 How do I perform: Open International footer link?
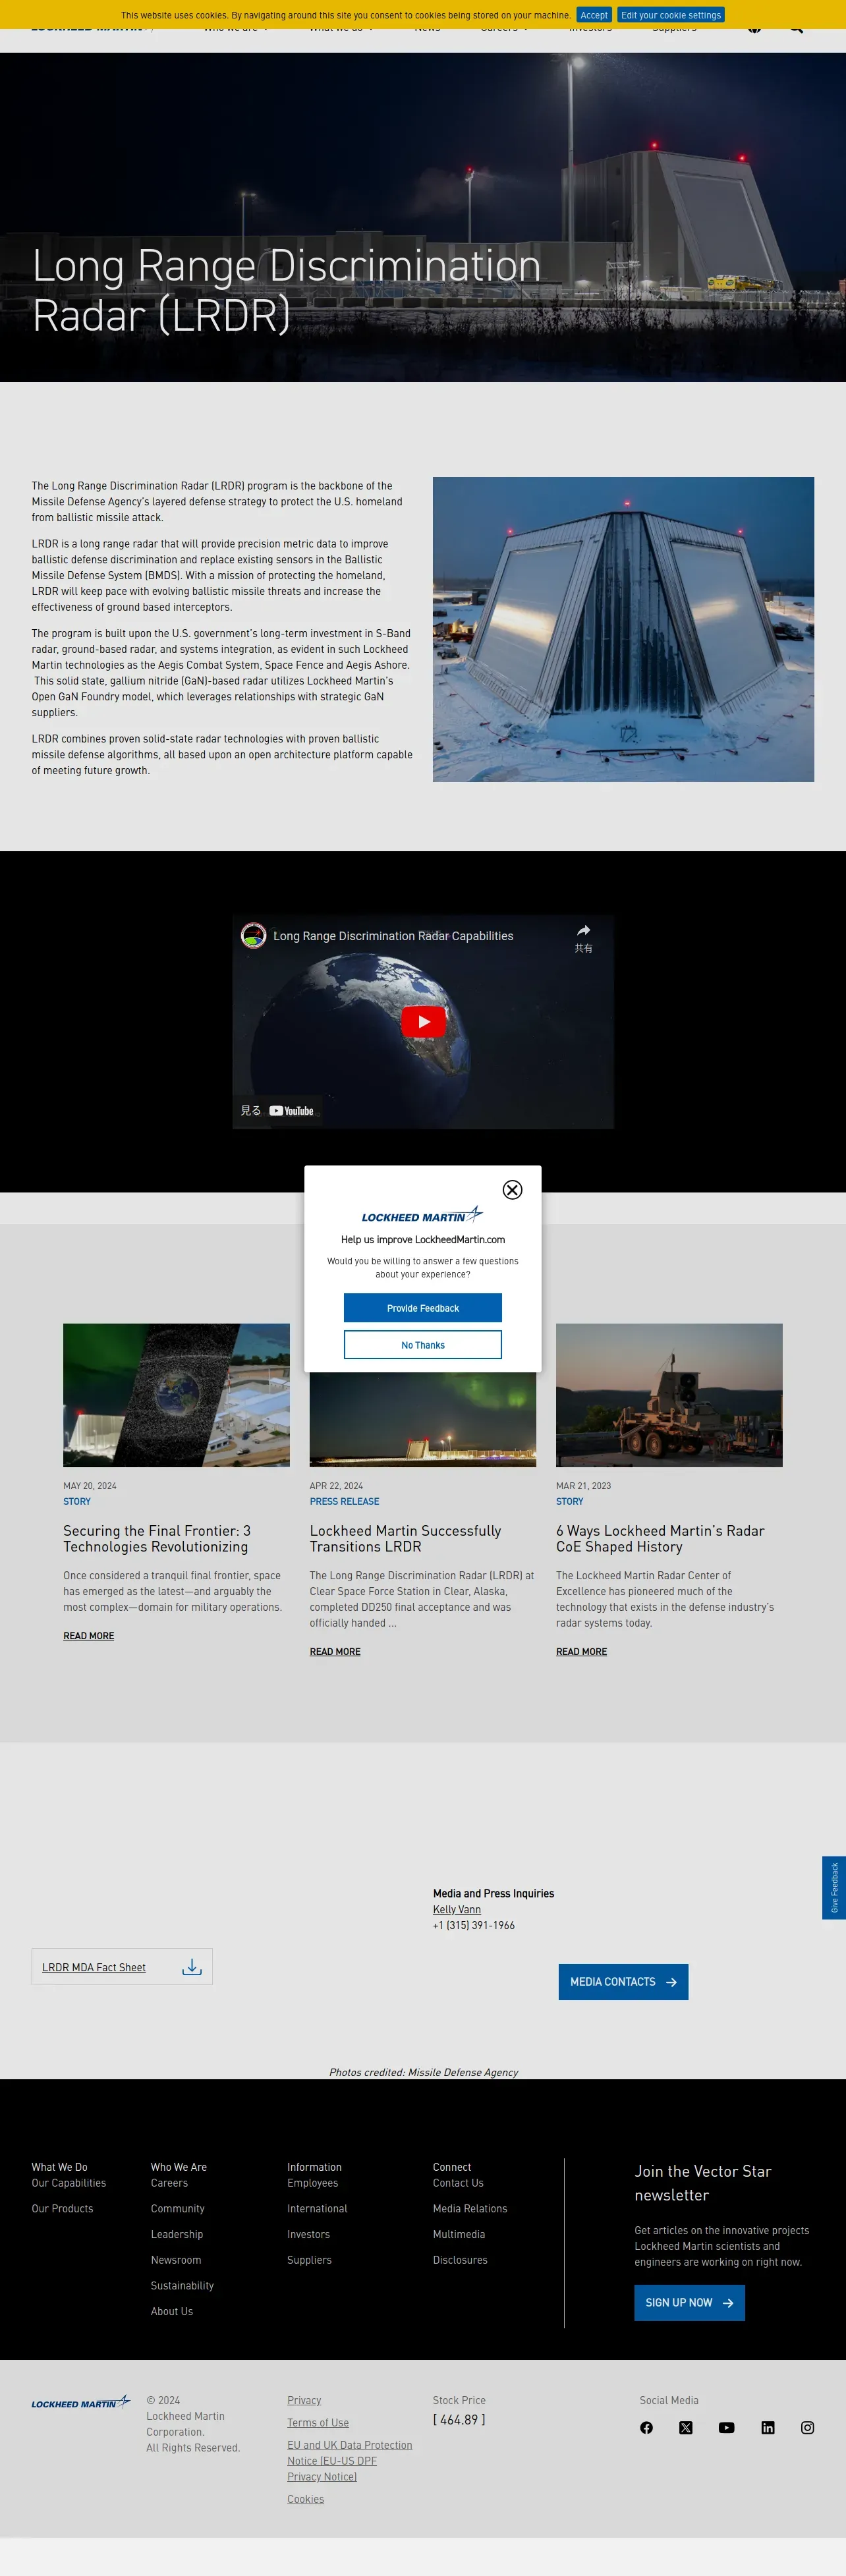tap(317, 2208)
